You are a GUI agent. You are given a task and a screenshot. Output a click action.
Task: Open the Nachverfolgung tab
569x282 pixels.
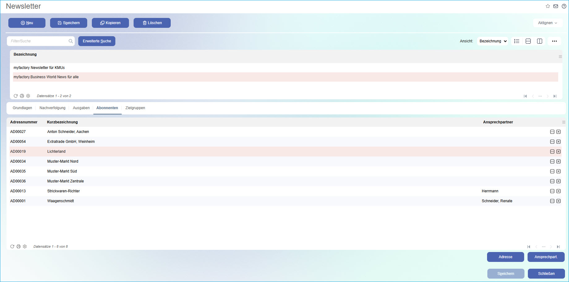point(53,108)
